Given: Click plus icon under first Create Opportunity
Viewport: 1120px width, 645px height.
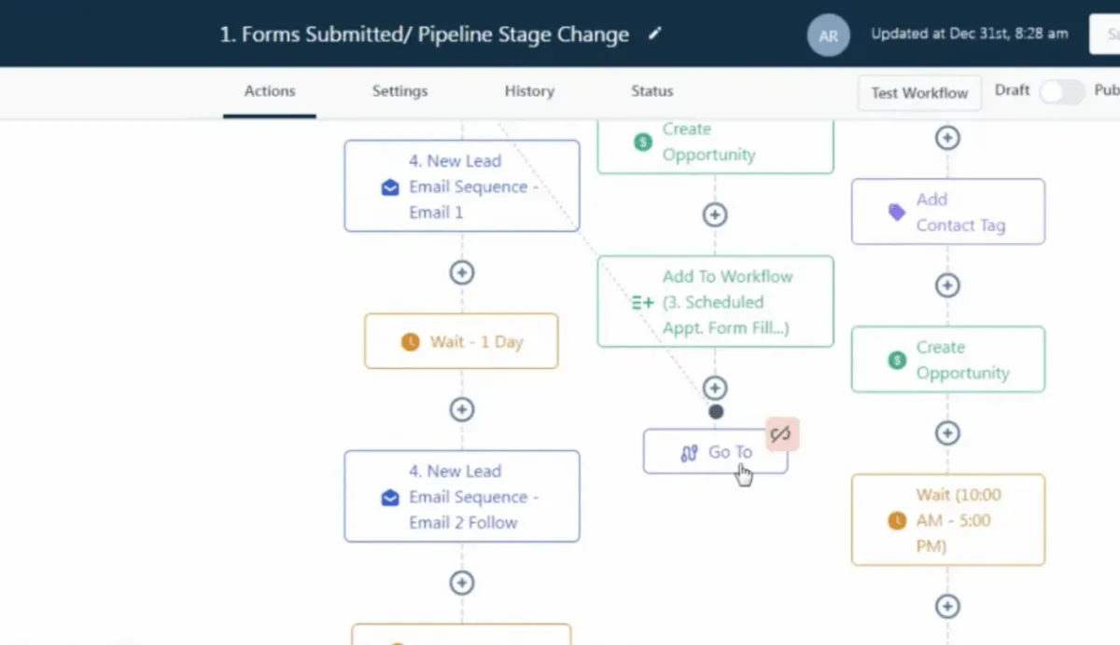Looking at the screenshot, I should (715, 214).
